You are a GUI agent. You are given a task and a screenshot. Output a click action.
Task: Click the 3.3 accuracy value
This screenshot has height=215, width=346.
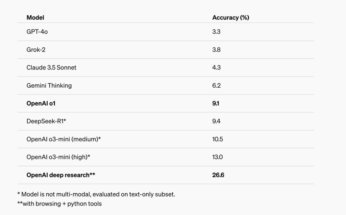point(216,32)
